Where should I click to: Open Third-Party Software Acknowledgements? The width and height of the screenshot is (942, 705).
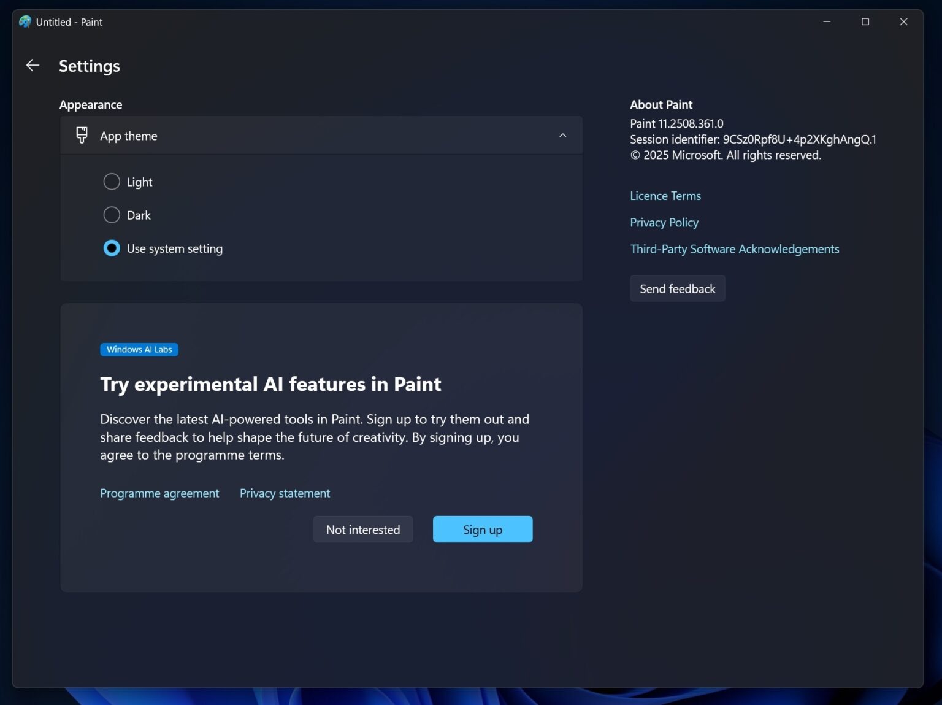pos(734,248)
